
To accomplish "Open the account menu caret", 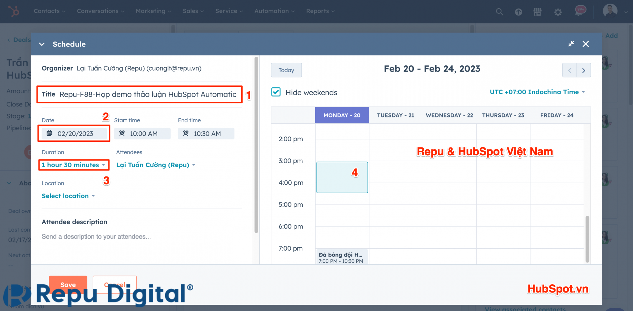I will pyautogui.click(x=626, y=12).
